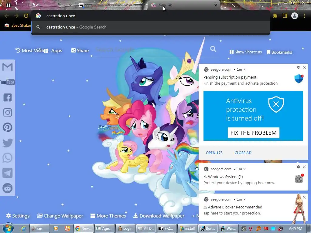This screenshot has height=233, width=311.
Task: Open new tab page Settings
Action: pyautogui.click(x=18, y=216)
